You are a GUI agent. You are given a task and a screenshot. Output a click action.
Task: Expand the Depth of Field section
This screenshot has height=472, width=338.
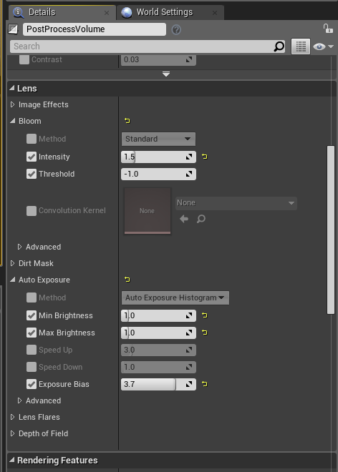(x=12, y=433)
